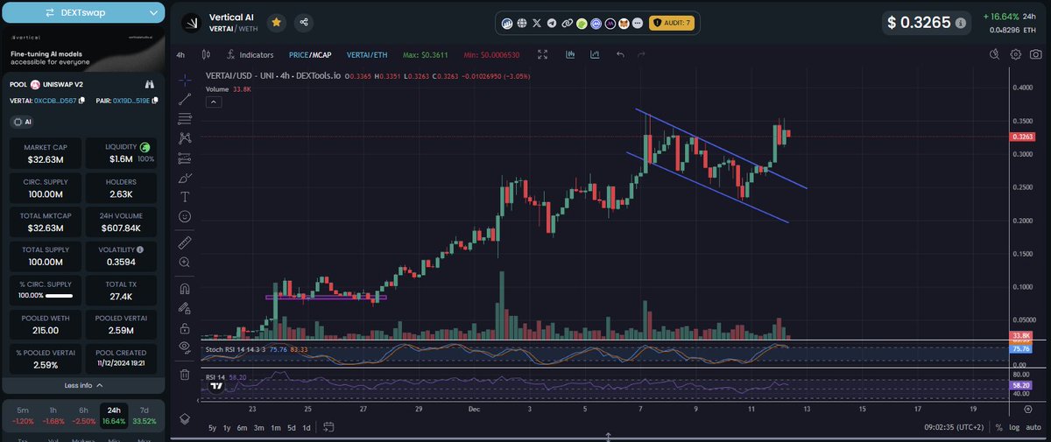Select the crosshair cursor tool
Viewport: 1051px width, 442px height.
pos(185,80)
